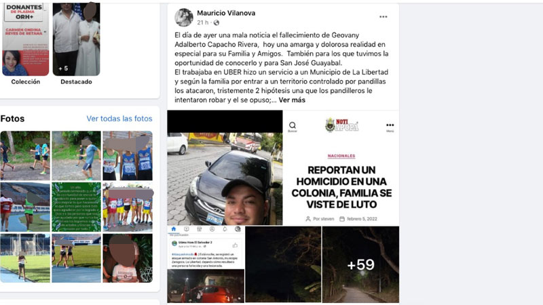
Task: Click the like thumb icon in embedded post
Action: click(235, 245)
